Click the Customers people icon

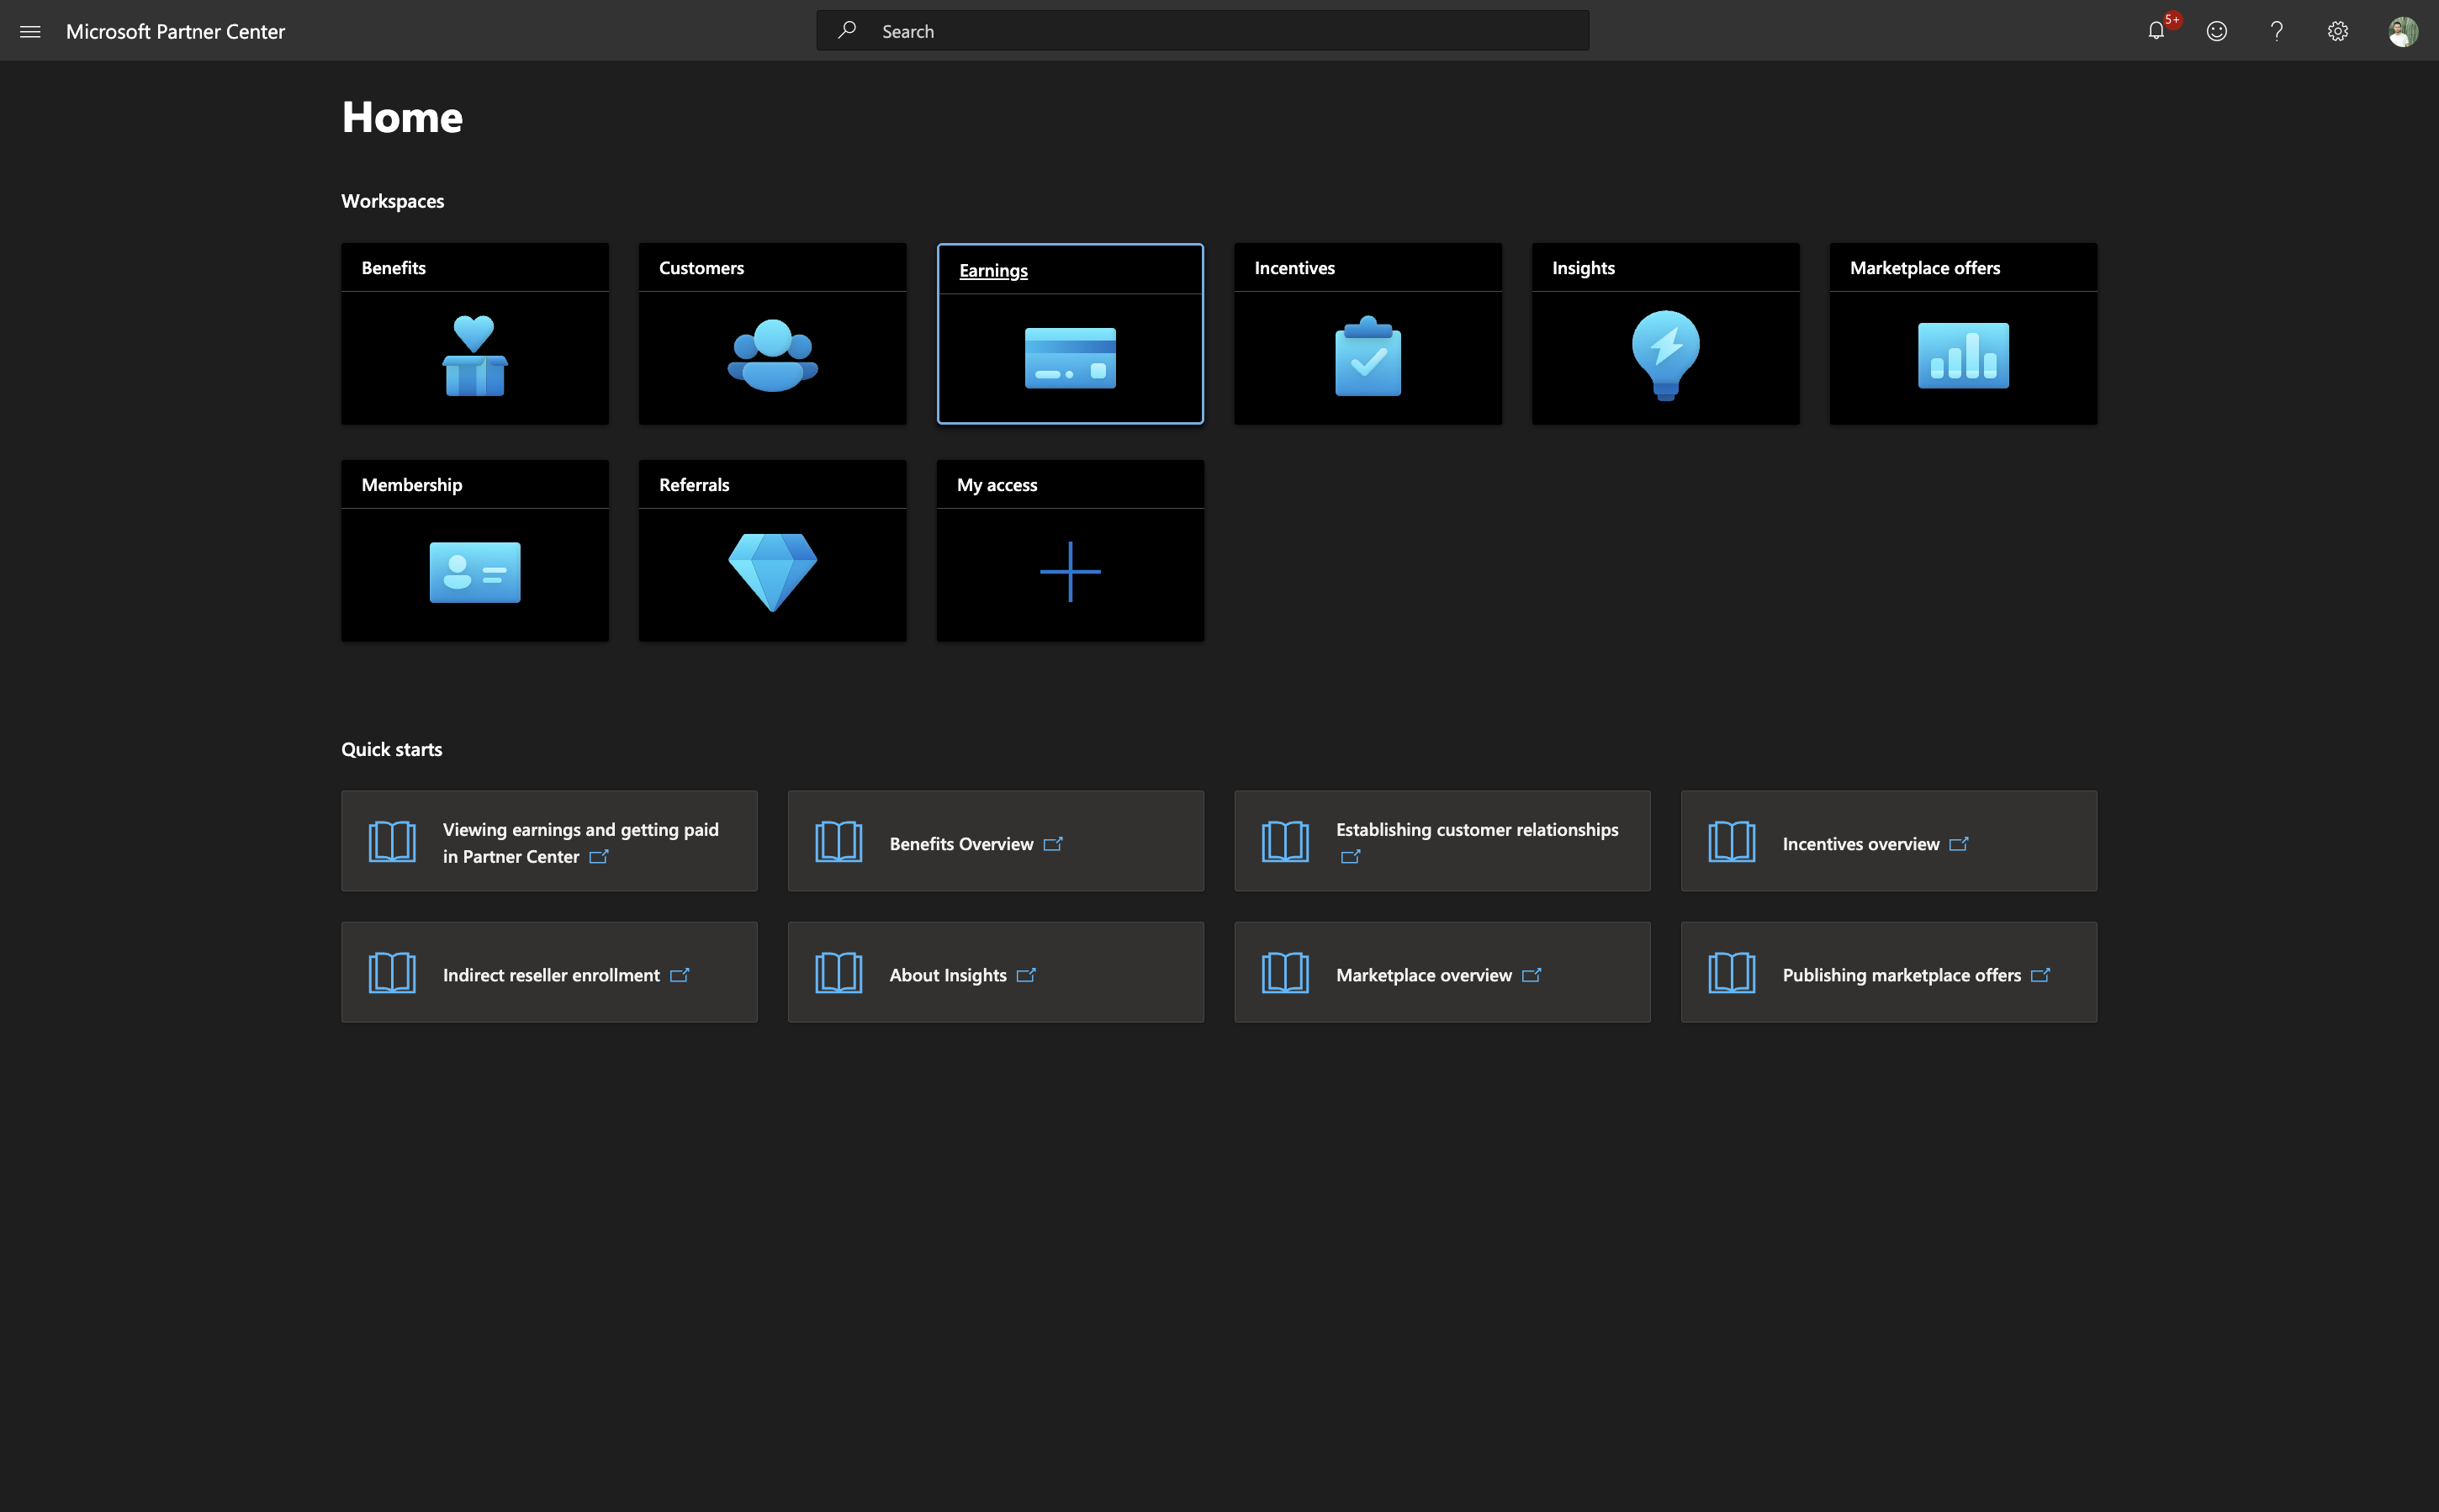click(773, 356)
